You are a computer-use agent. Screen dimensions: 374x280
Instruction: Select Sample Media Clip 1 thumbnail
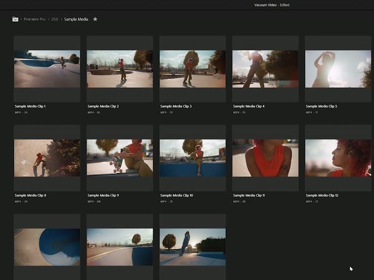point(47,69)
